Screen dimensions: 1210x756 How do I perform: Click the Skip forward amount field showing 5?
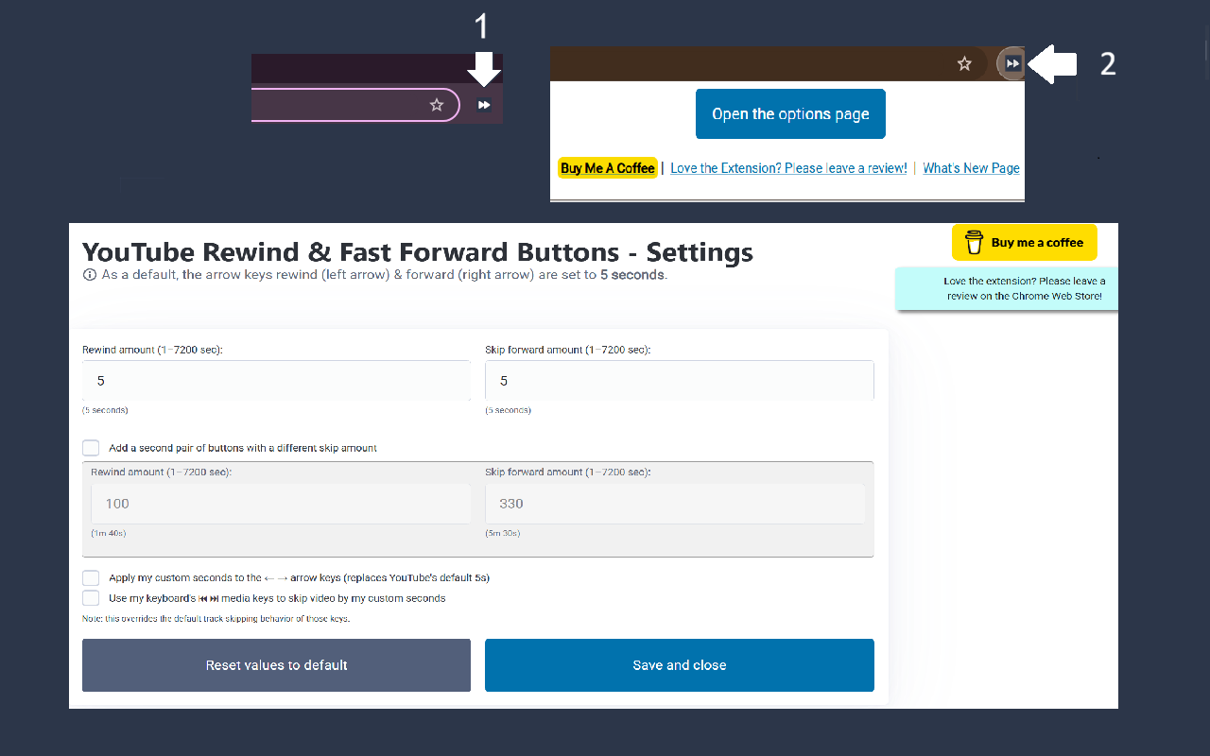[x=680, y=381]
